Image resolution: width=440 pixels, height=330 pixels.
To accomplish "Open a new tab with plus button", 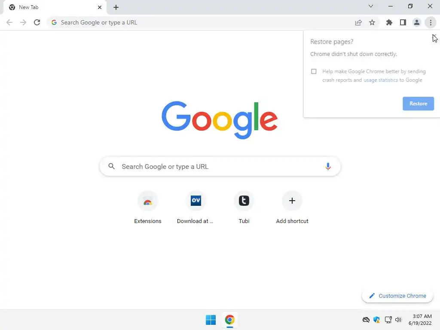I will pyautogui.click(x=116, y=7).
